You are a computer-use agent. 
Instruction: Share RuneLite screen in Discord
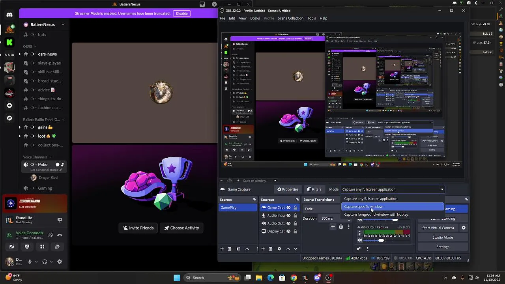pos(60,220)
